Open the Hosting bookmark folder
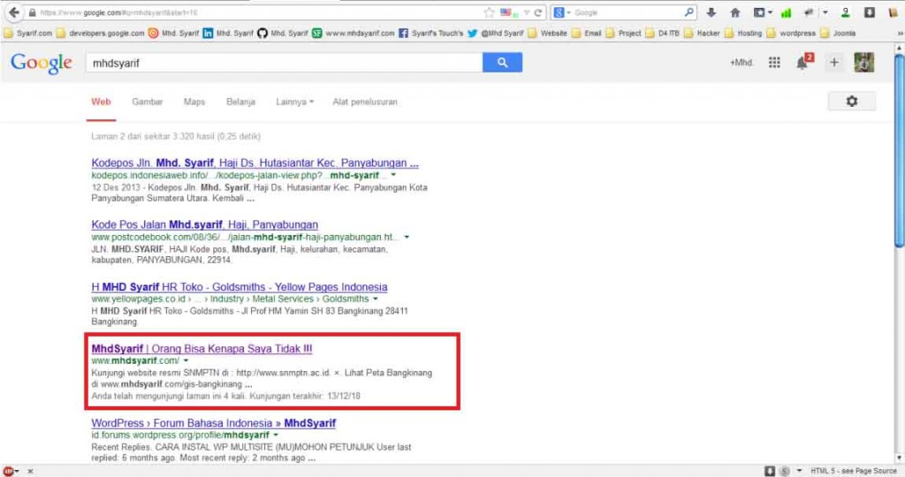905x477 pixels. point(742,34)
